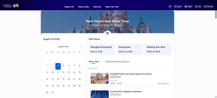Click the Wishing Star Park hours card
The image size is (217, 98).
coord(158,49)
